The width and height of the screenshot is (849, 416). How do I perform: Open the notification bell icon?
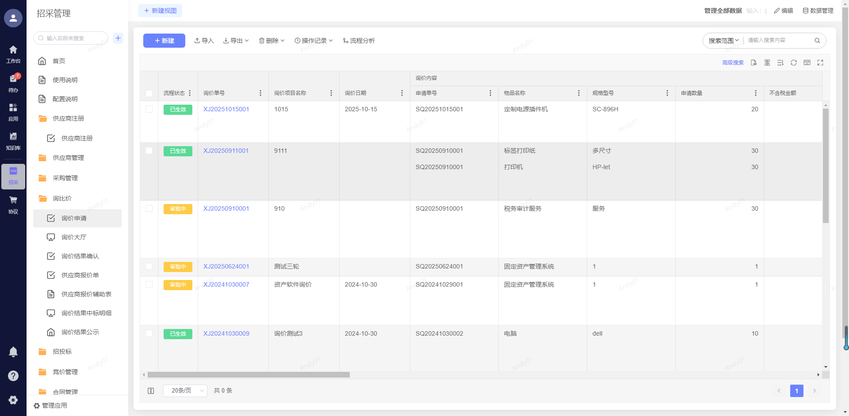point(13,352)
